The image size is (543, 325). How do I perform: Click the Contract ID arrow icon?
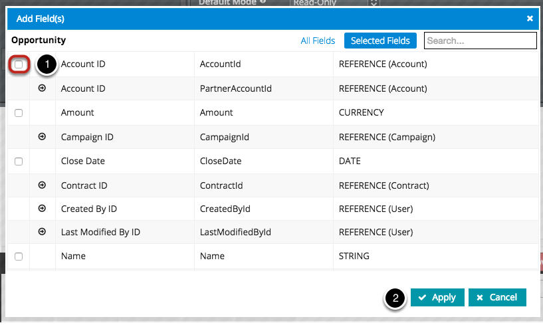click(x=43, y=185)
